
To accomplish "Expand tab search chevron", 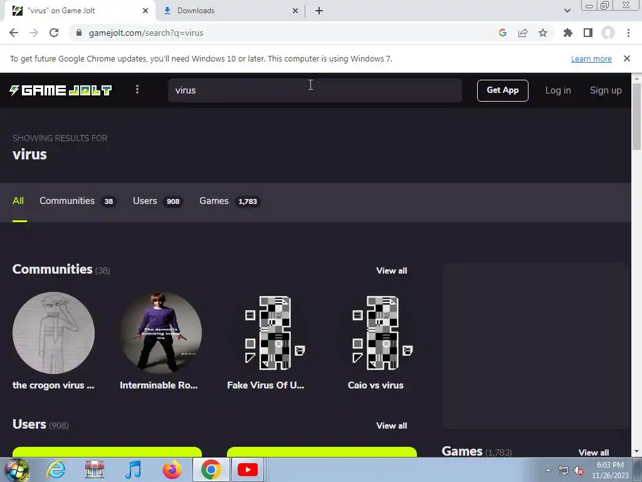I will point(567,11).
